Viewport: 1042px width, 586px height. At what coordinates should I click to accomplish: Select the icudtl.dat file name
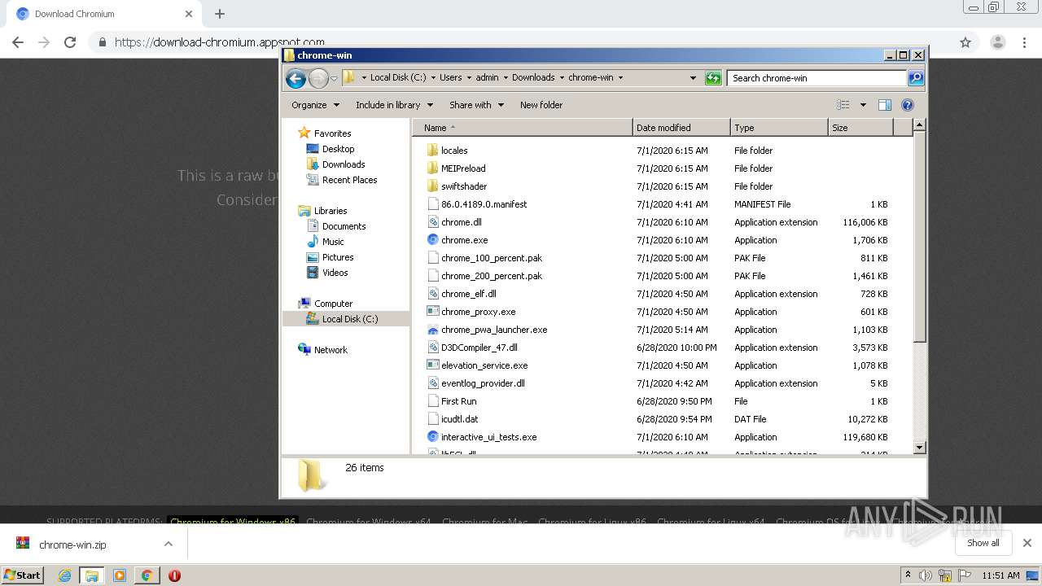[459, 419]
